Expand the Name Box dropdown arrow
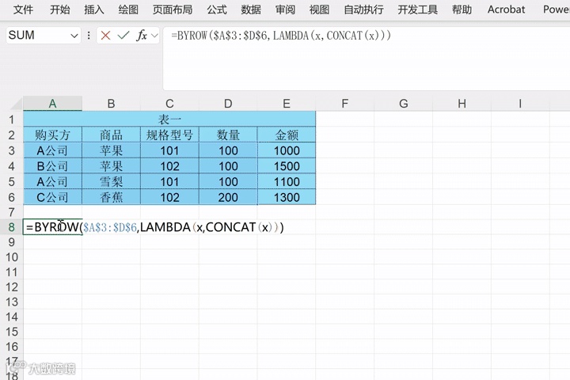The image size is (570, 380). pos(74,36)
